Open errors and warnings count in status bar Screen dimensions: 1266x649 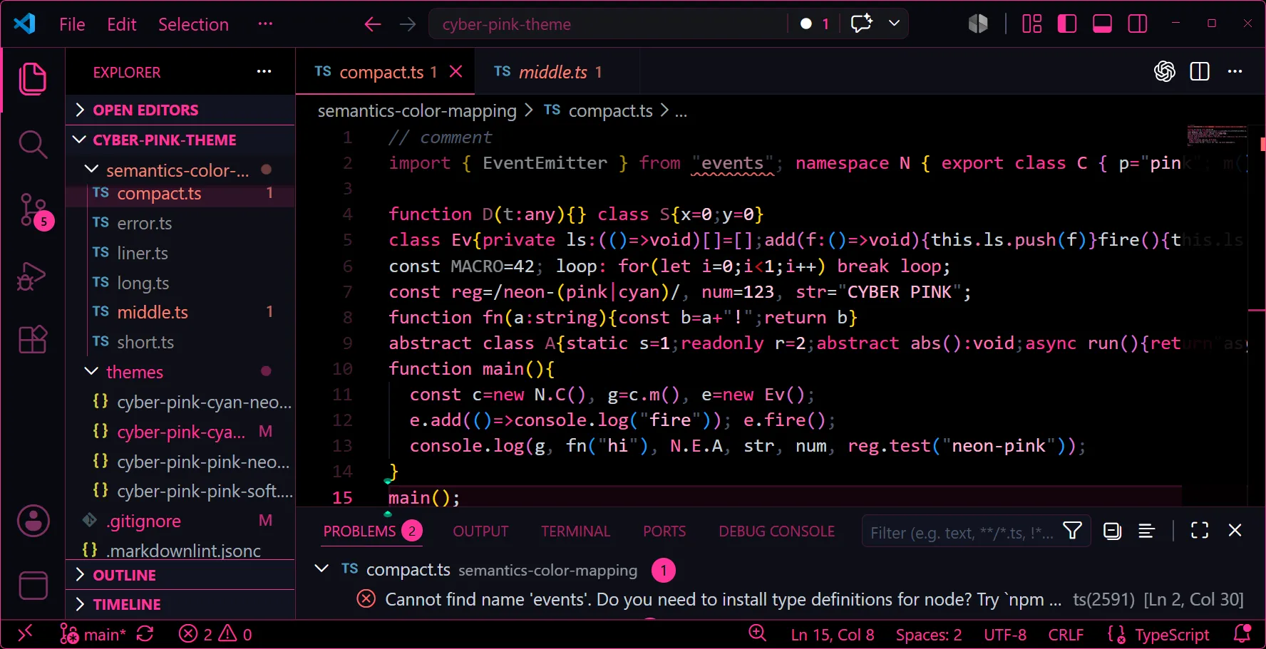coord(215,634)
